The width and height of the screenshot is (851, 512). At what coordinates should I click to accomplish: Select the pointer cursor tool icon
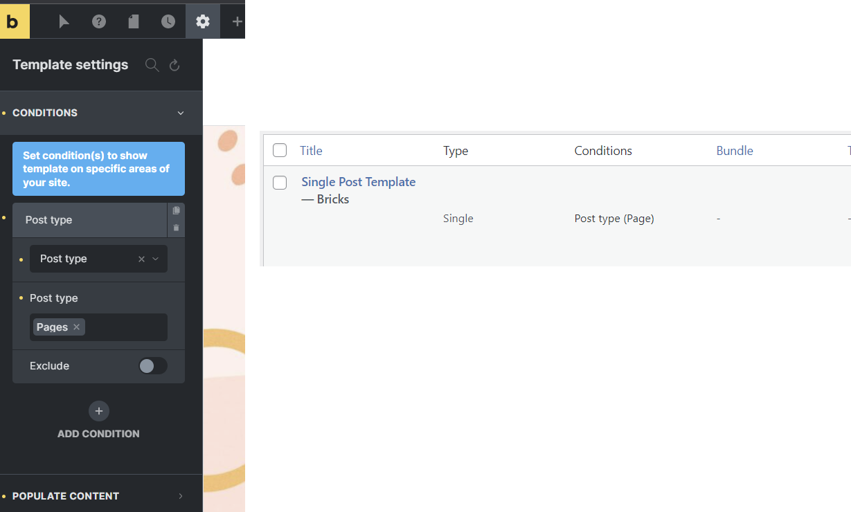click(x=64, y=21)
